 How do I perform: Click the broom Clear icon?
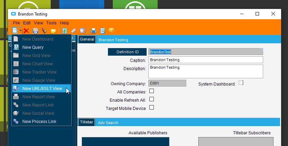click(44, 31)
